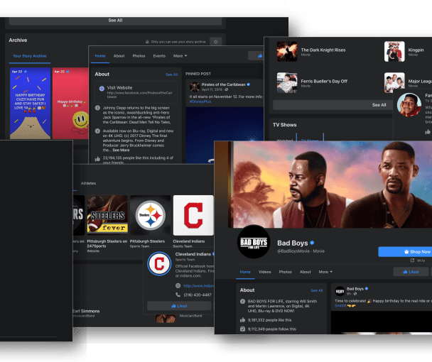Click the follow icon beside 9,112,349 people follow this
This screenshot has width=432, height=362.
tap(242, 329)
